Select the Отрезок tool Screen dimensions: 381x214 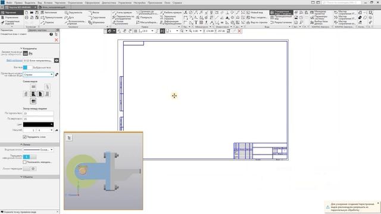(48, 23)
